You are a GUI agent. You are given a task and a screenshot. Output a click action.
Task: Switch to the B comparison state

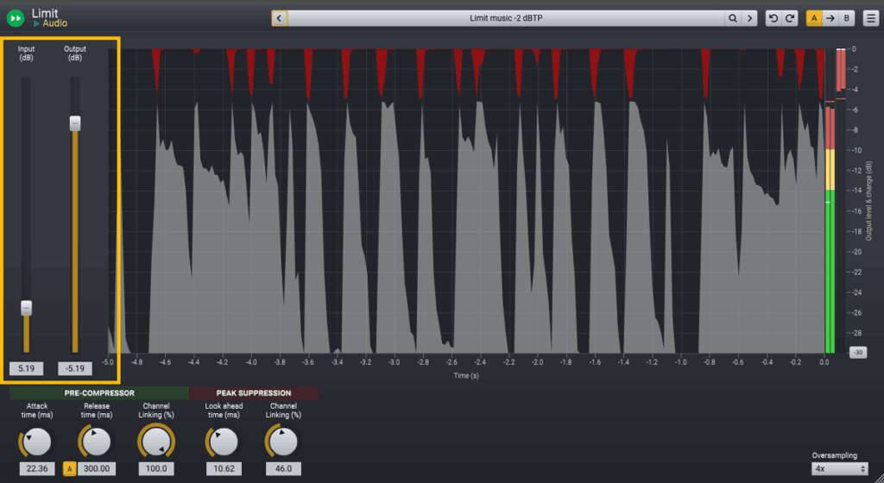pos(847,18)
